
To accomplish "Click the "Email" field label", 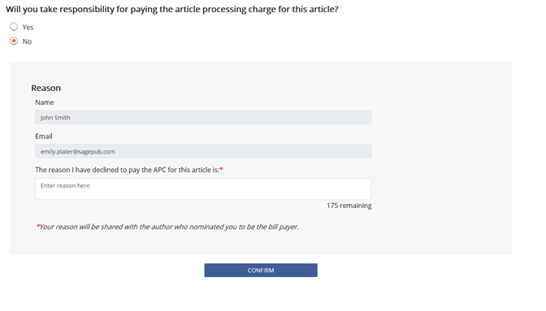I will coord(44,136).
